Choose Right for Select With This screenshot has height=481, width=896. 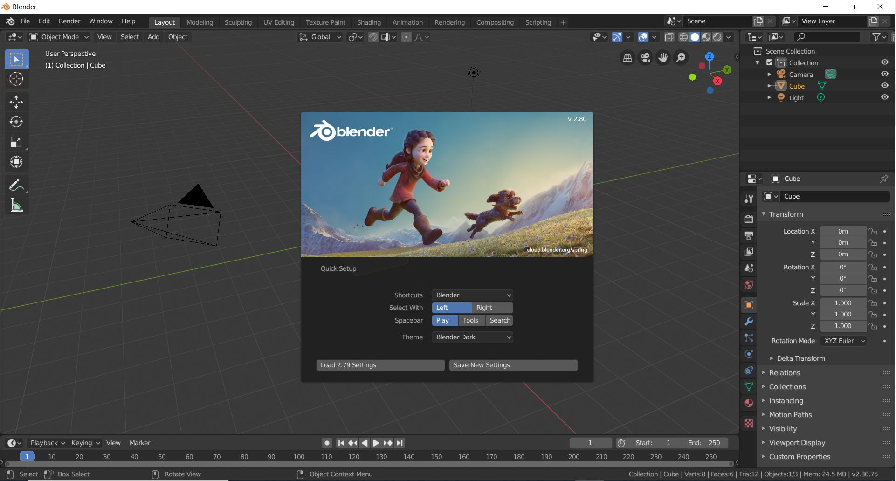[492, 308]
